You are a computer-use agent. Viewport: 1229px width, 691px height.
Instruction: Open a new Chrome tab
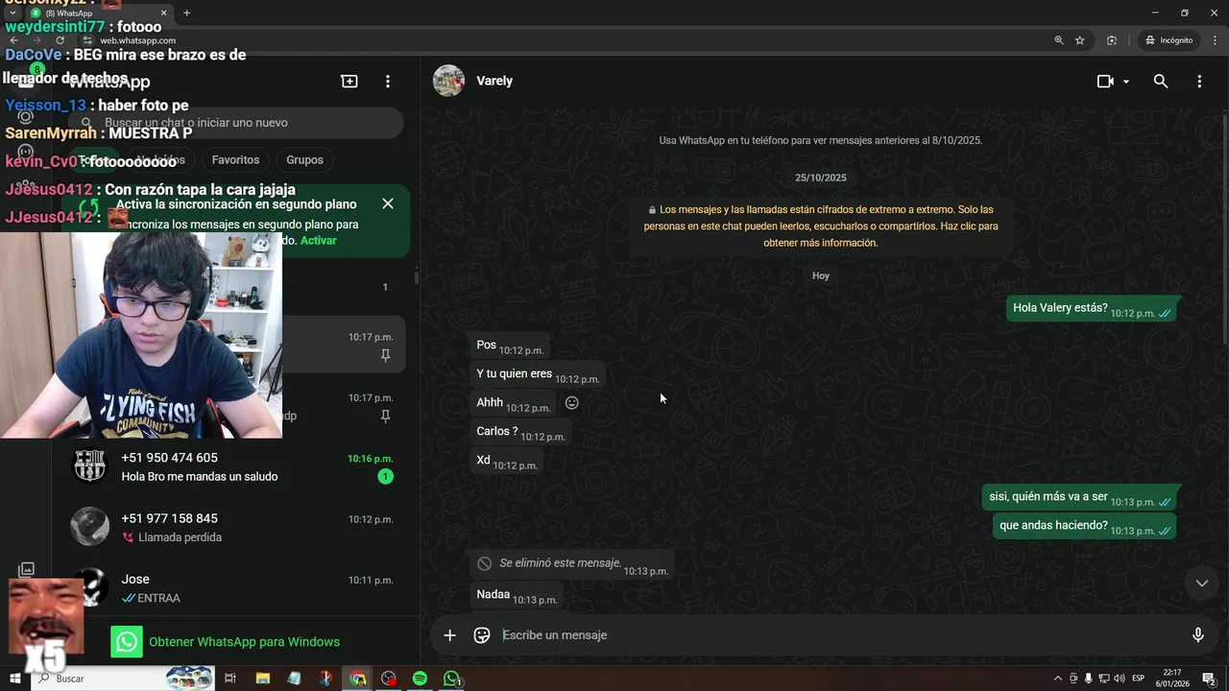[x=186, y=13]
